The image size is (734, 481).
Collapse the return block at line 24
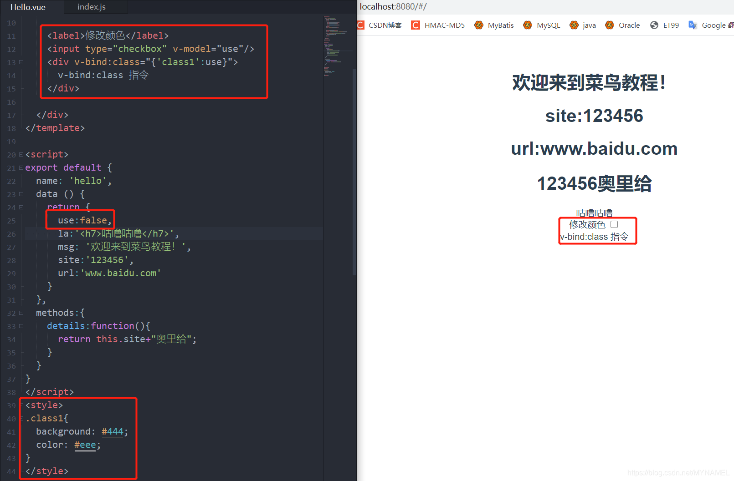click(21, 207)
